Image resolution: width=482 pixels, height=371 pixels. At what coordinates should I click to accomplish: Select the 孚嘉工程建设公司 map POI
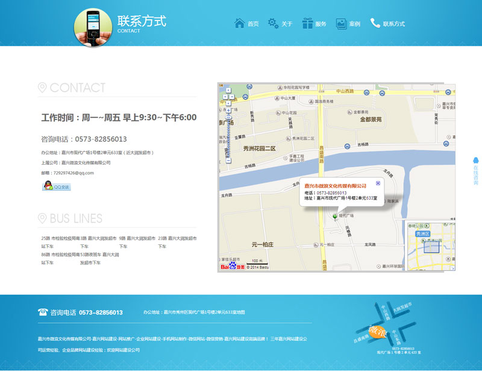[294, 158]
